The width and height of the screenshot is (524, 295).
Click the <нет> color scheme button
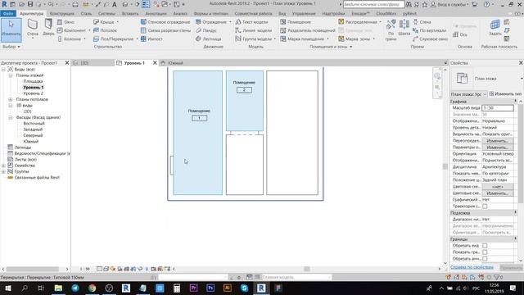[497, 187]
